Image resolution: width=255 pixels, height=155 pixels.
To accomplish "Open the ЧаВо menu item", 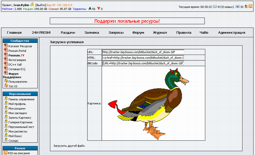I will tap(204, 33).
